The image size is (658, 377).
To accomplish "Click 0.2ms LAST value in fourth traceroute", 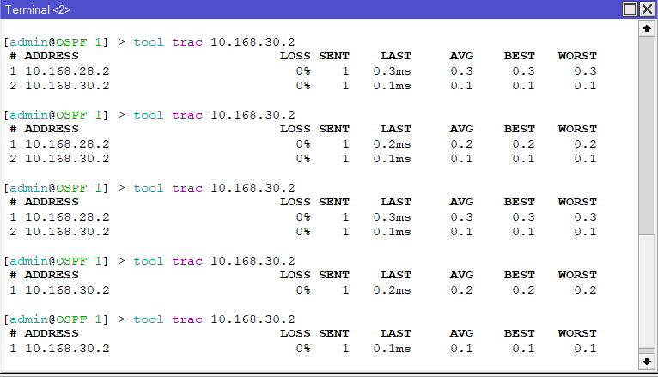I will click(392, 290).
